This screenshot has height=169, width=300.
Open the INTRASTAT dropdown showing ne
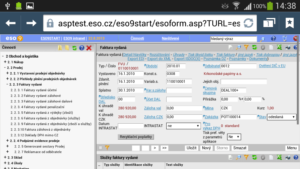[183, 126]
